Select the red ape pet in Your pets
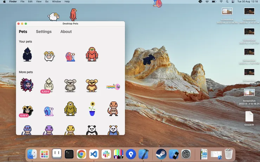Screen dimensions: 260x162 point(92,54)
